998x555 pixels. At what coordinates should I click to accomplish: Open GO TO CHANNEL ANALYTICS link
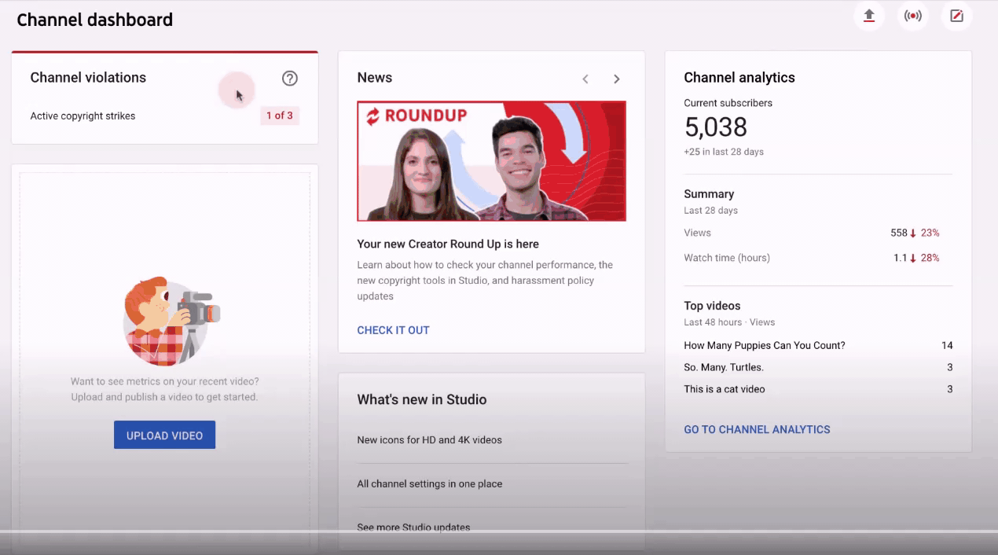[x=757, y=429]
